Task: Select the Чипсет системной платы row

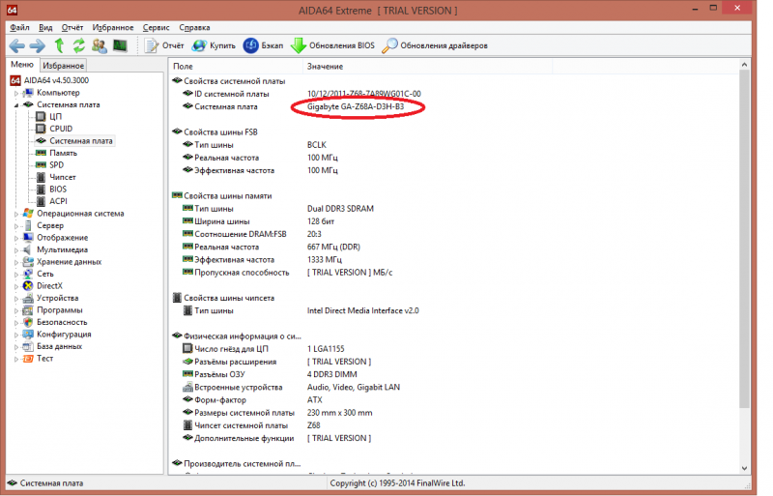Action: tap(251, 425)
